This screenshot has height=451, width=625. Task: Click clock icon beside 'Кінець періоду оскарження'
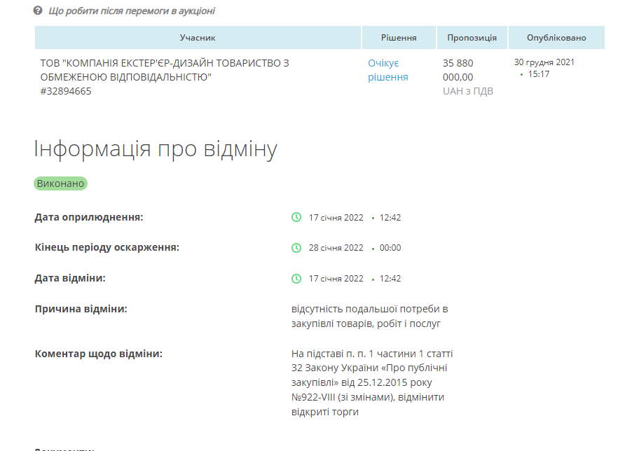coord(296,248)
